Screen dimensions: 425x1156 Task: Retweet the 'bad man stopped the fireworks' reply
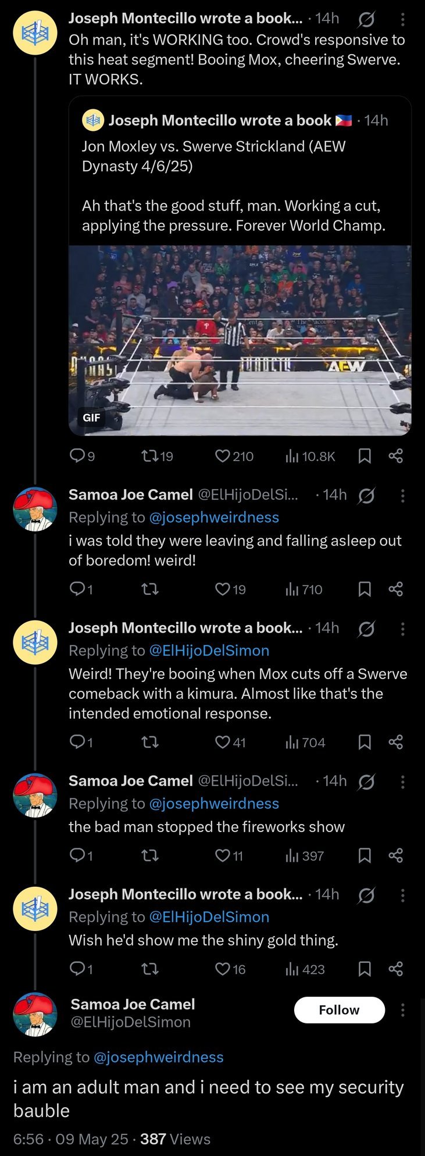pyautogui.click(x=150, y=855)
